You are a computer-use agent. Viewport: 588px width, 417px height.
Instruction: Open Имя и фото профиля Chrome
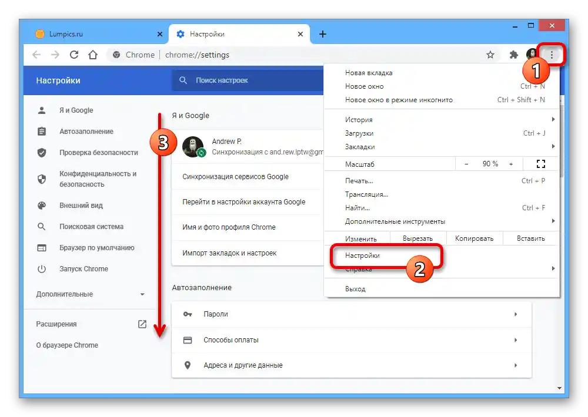pyautogui.click(x=248, y=227)
